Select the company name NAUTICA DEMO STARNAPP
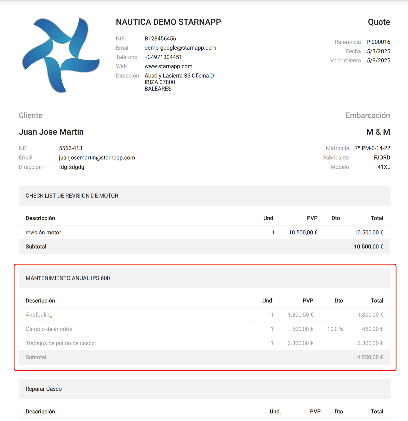Screen dimensions: 408x421 [x=168, y=22]
